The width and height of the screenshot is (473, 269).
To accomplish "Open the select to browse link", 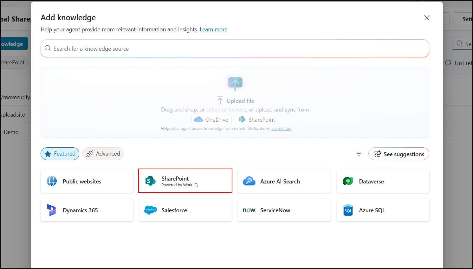I will pyautogui.click(x=226, y=110).
